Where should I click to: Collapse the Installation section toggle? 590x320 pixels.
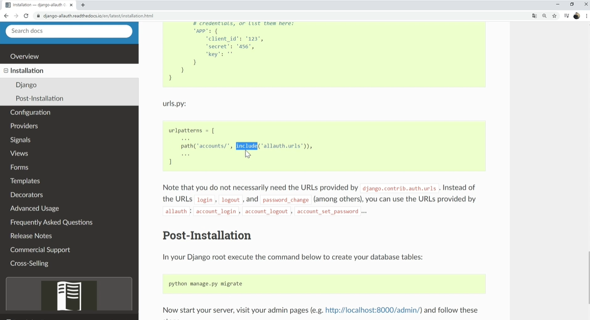[x=6, y=71]
